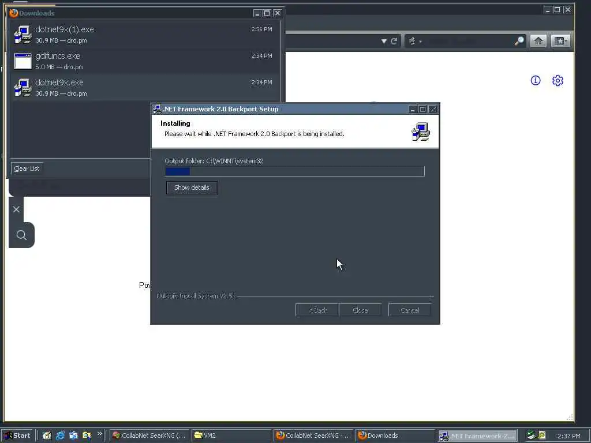The image size is (591, 443).
Task: Open the dotnet9x(1).exe download entry
Action: click(x=144, y=34)
